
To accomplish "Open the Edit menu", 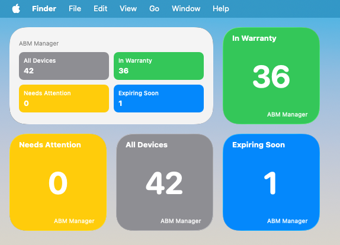I will point(100,9).
